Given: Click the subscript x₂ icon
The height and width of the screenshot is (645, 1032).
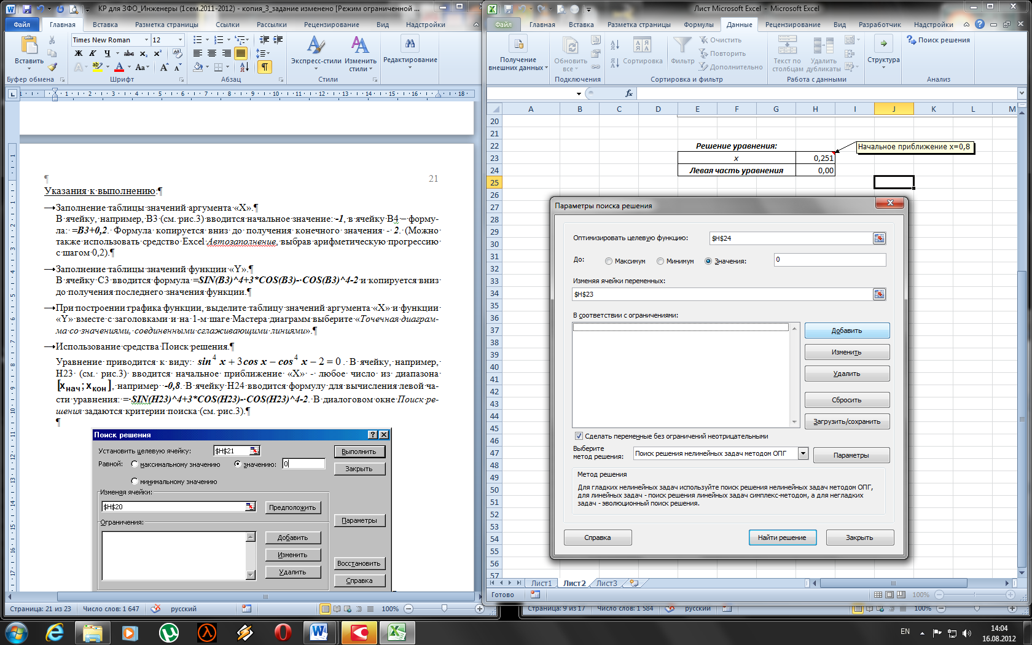Looking at the screenshot, I should tap(143, 53).
